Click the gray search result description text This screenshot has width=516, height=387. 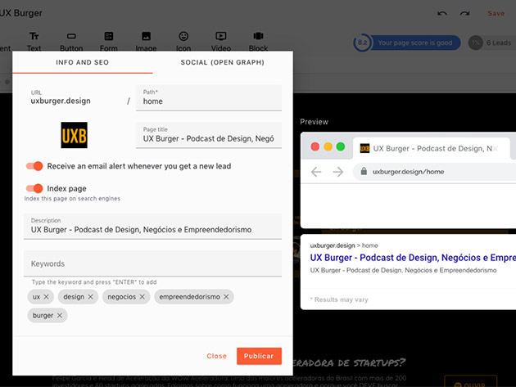pos(403,270)
